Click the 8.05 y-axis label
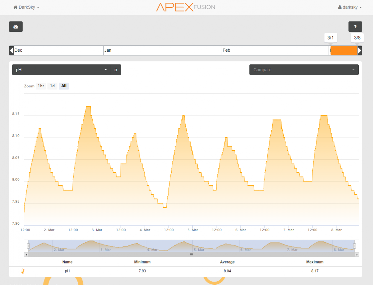This screenshot has width=373, height=285. (x=16, y=158)
